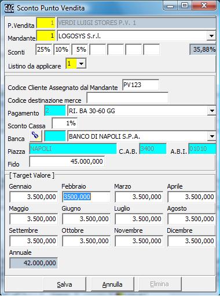Image resolution: width=220 pixels, height=296 pixels.
Task: Click the bank lookup icon next to Banca
Action: [x=36, y=136]
